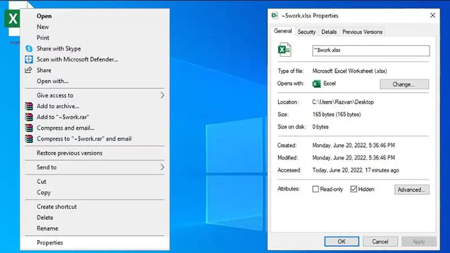This screenshot has width=450, height=253.
Task: Click the Accessed value Today, June 20, 2022
Action: point(355,170)
